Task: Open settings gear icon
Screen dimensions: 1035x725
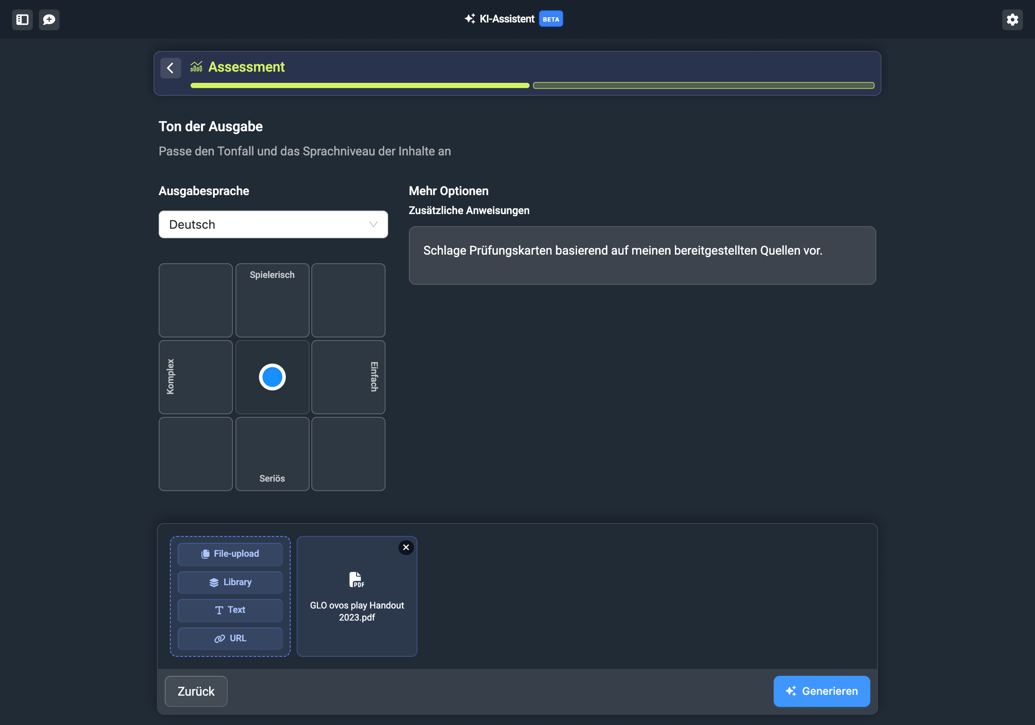Action: point(1012,19)
